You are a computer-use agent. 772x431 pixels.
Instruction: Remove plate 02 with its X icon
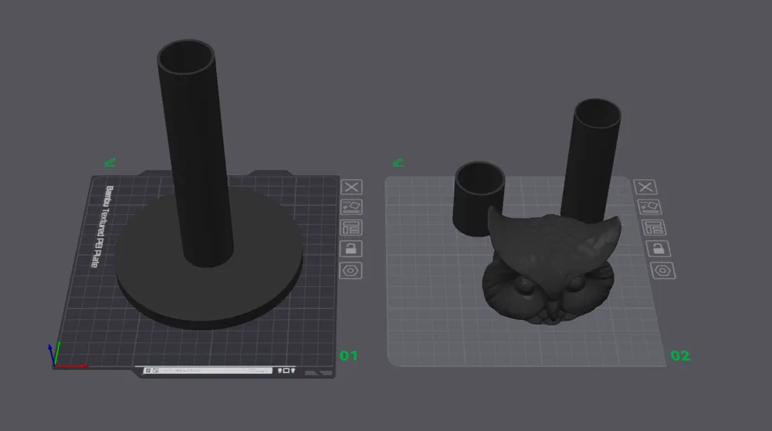[645, 187]
